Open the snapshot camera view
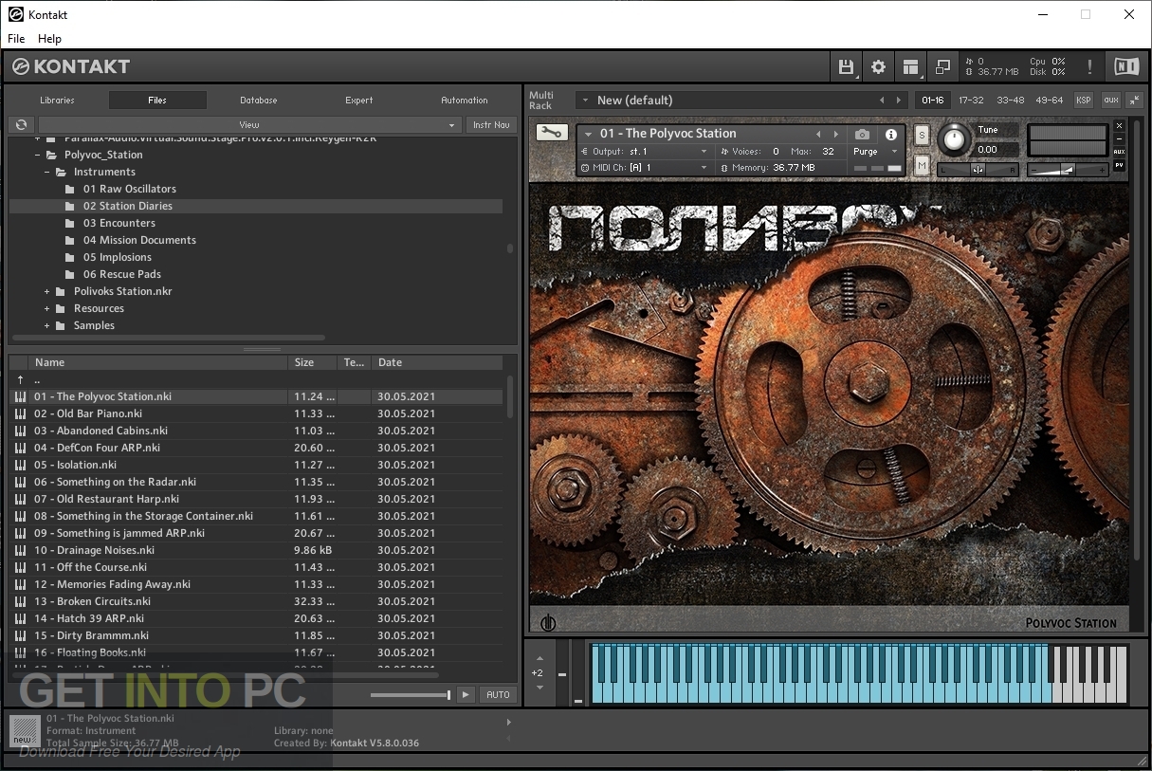This screenshot has width=1152, height=771. [x=861, y=135]
